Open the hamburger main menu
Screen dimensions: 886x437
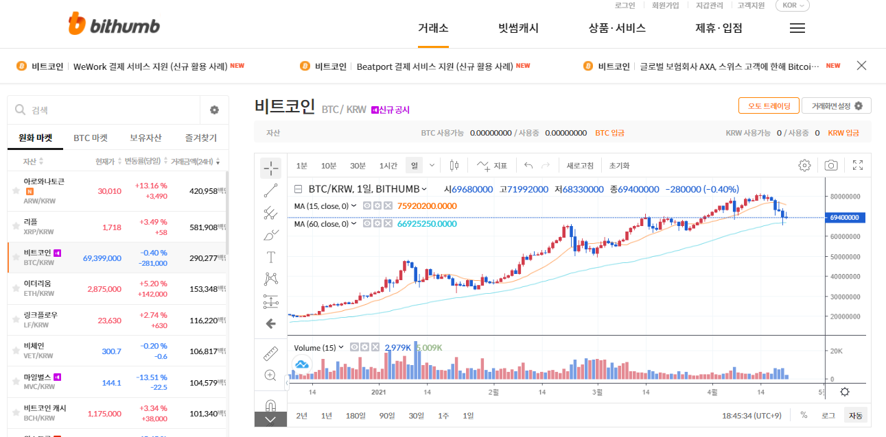[x=797, y=28]
